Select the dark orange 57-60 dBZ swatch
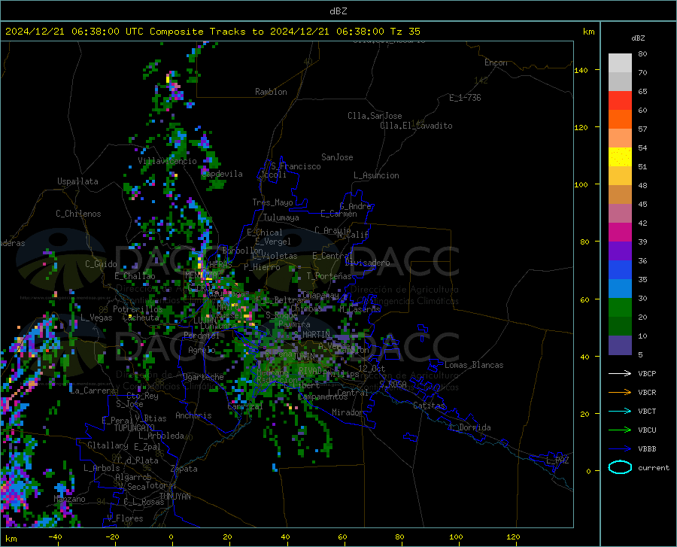The width and height of the screenshot is (677, 547). (x=620, y=120)
